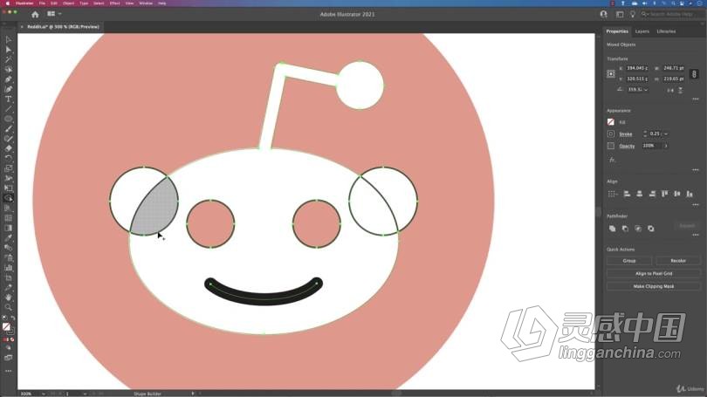Open zoom level dropdown in status bar
Image resolution: width=707 pixels, height=397 pixels.
click(x=44, y=394)
